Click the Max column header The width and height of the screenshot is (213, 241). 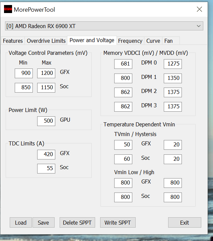(x=47, y=63)
